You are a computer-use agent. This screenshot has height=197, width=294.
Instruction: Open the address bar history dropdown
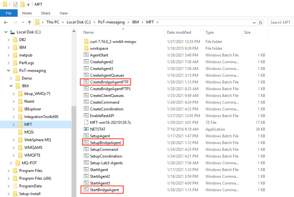pos(254,22)
